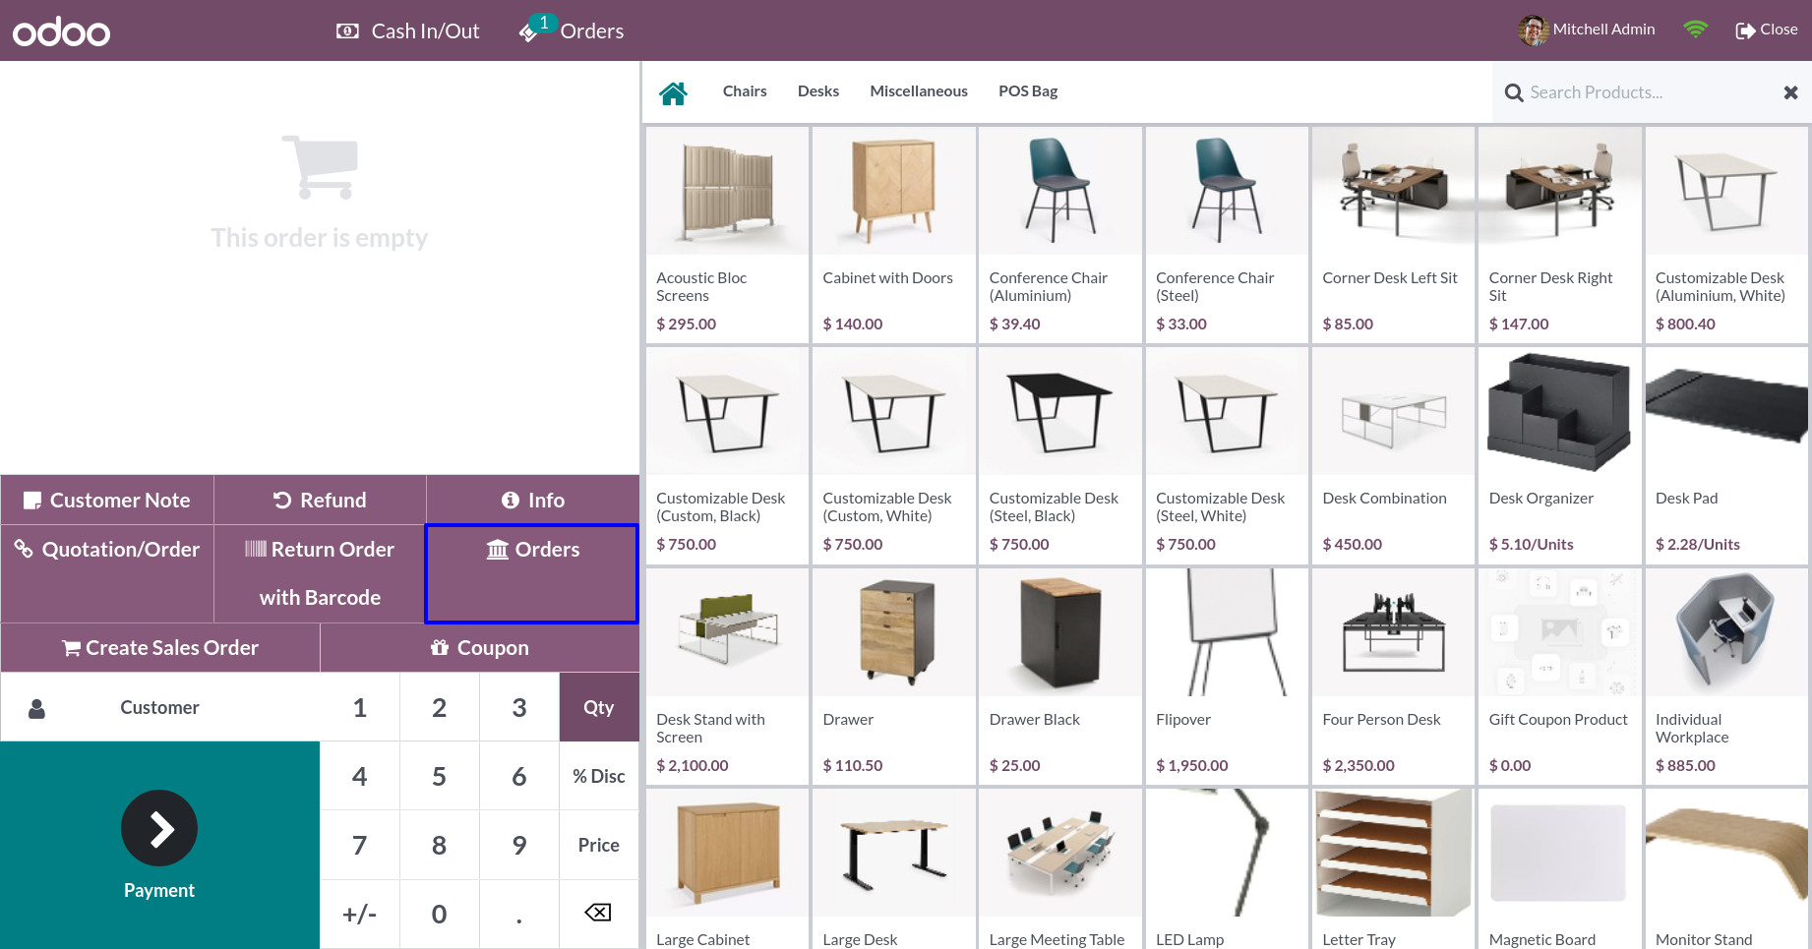Add a Customer Note
Viewport: 1812px width, 949px height.
tap(107, 501)
